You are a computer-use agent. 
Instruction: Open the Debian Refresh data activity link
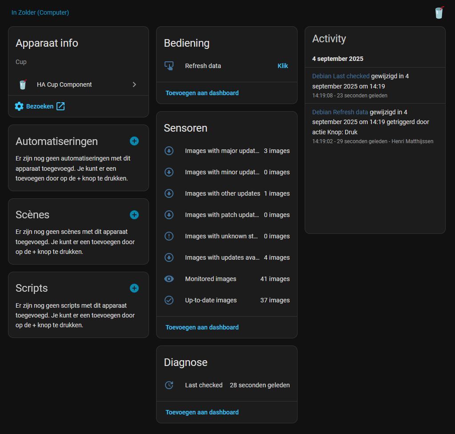coord(340,112)
